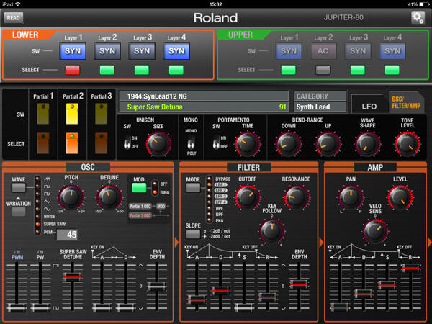Click the Filter KEY FOLLOW knob
Screen dimensions: 432x324
(x=272, y=230)
